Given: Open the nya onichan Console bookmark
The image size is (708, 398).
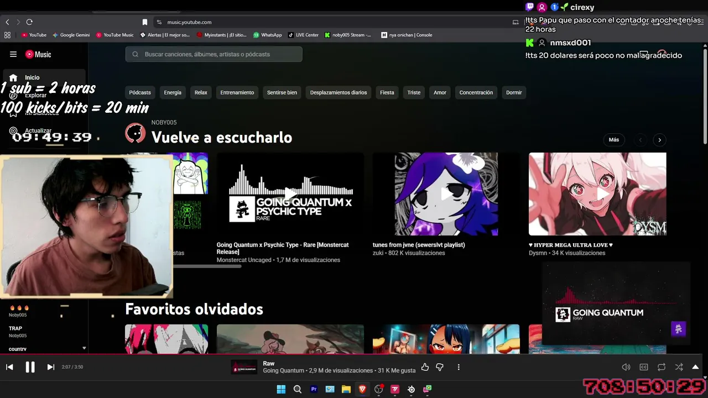Looking at the screenshot, I should 407,35.
